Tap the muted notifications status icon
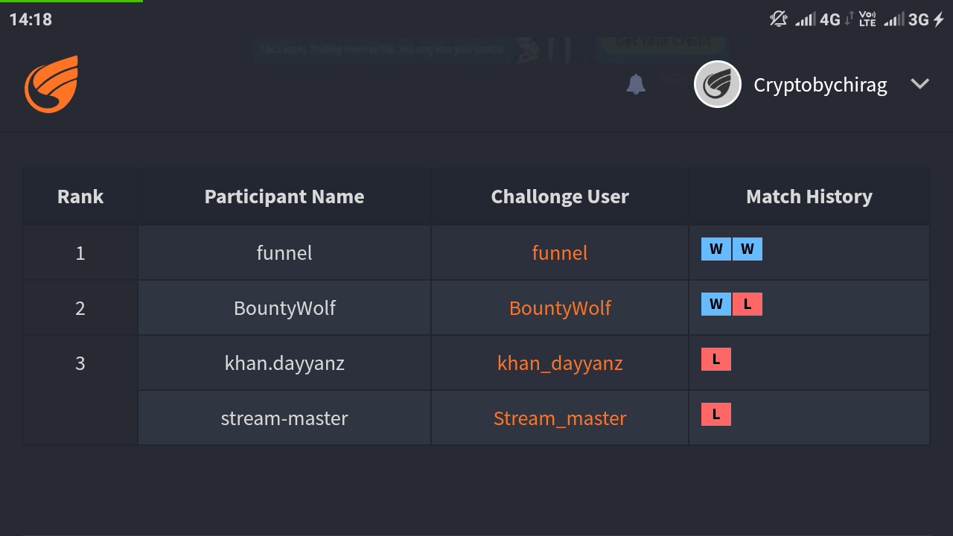953x536 pixels. [779, 19]
